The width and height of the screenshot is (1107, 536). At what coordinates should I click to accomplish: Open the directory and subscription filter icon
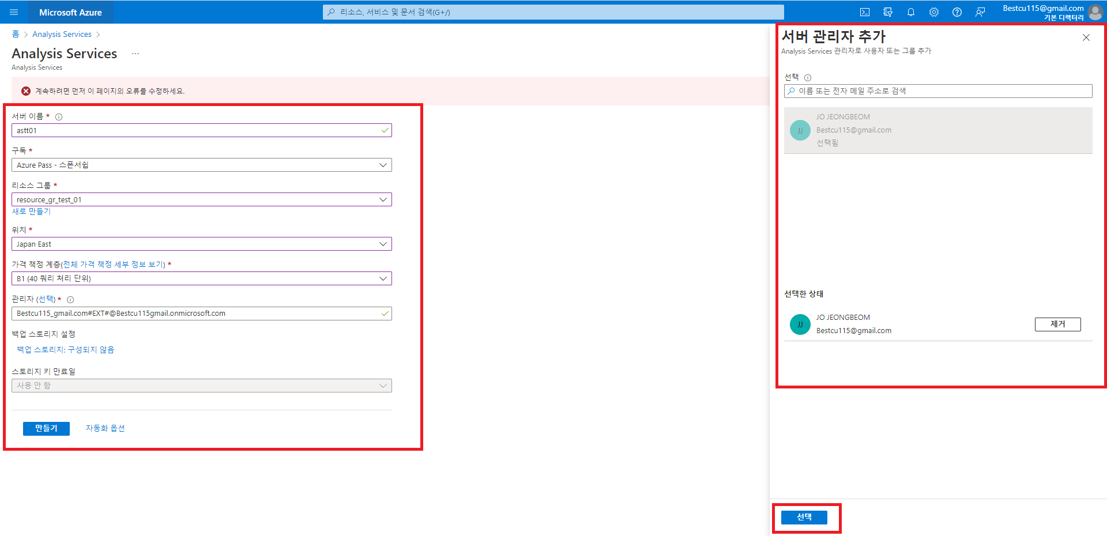888,12
